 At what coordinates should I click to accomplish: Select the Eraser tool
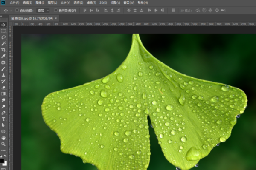[x=3, y=88]
